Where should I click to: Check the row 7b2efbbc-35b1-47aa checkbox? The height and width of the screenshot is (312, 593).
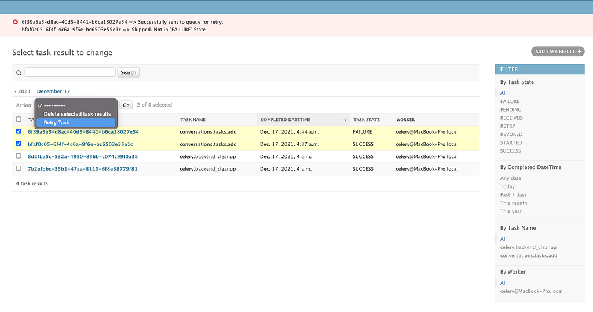pos(19,168)
